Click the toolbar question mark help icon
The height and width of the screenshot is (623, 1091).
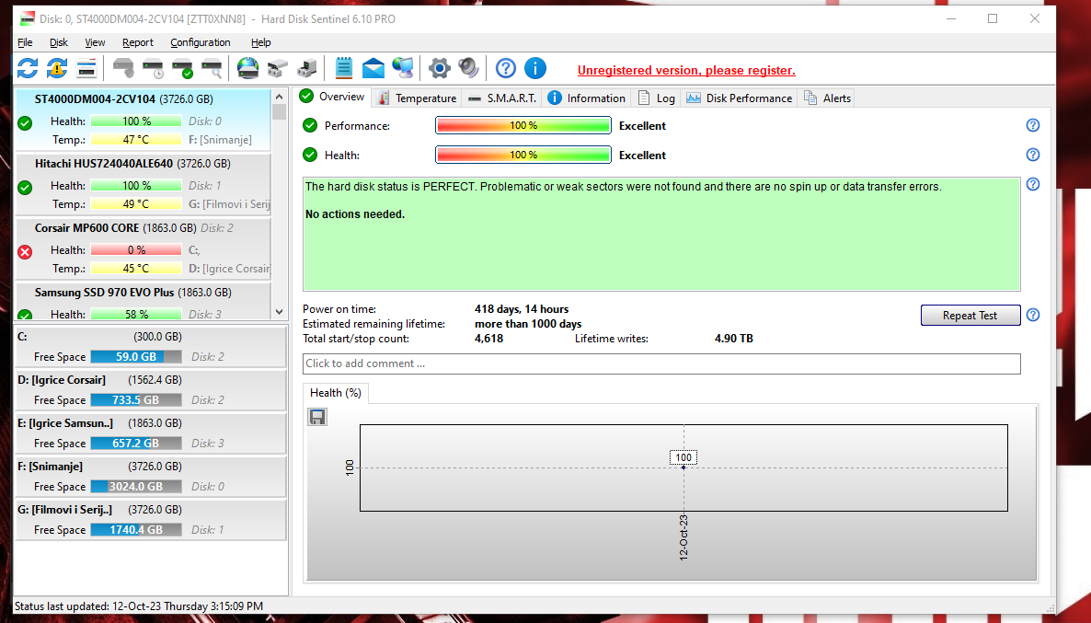506,68
